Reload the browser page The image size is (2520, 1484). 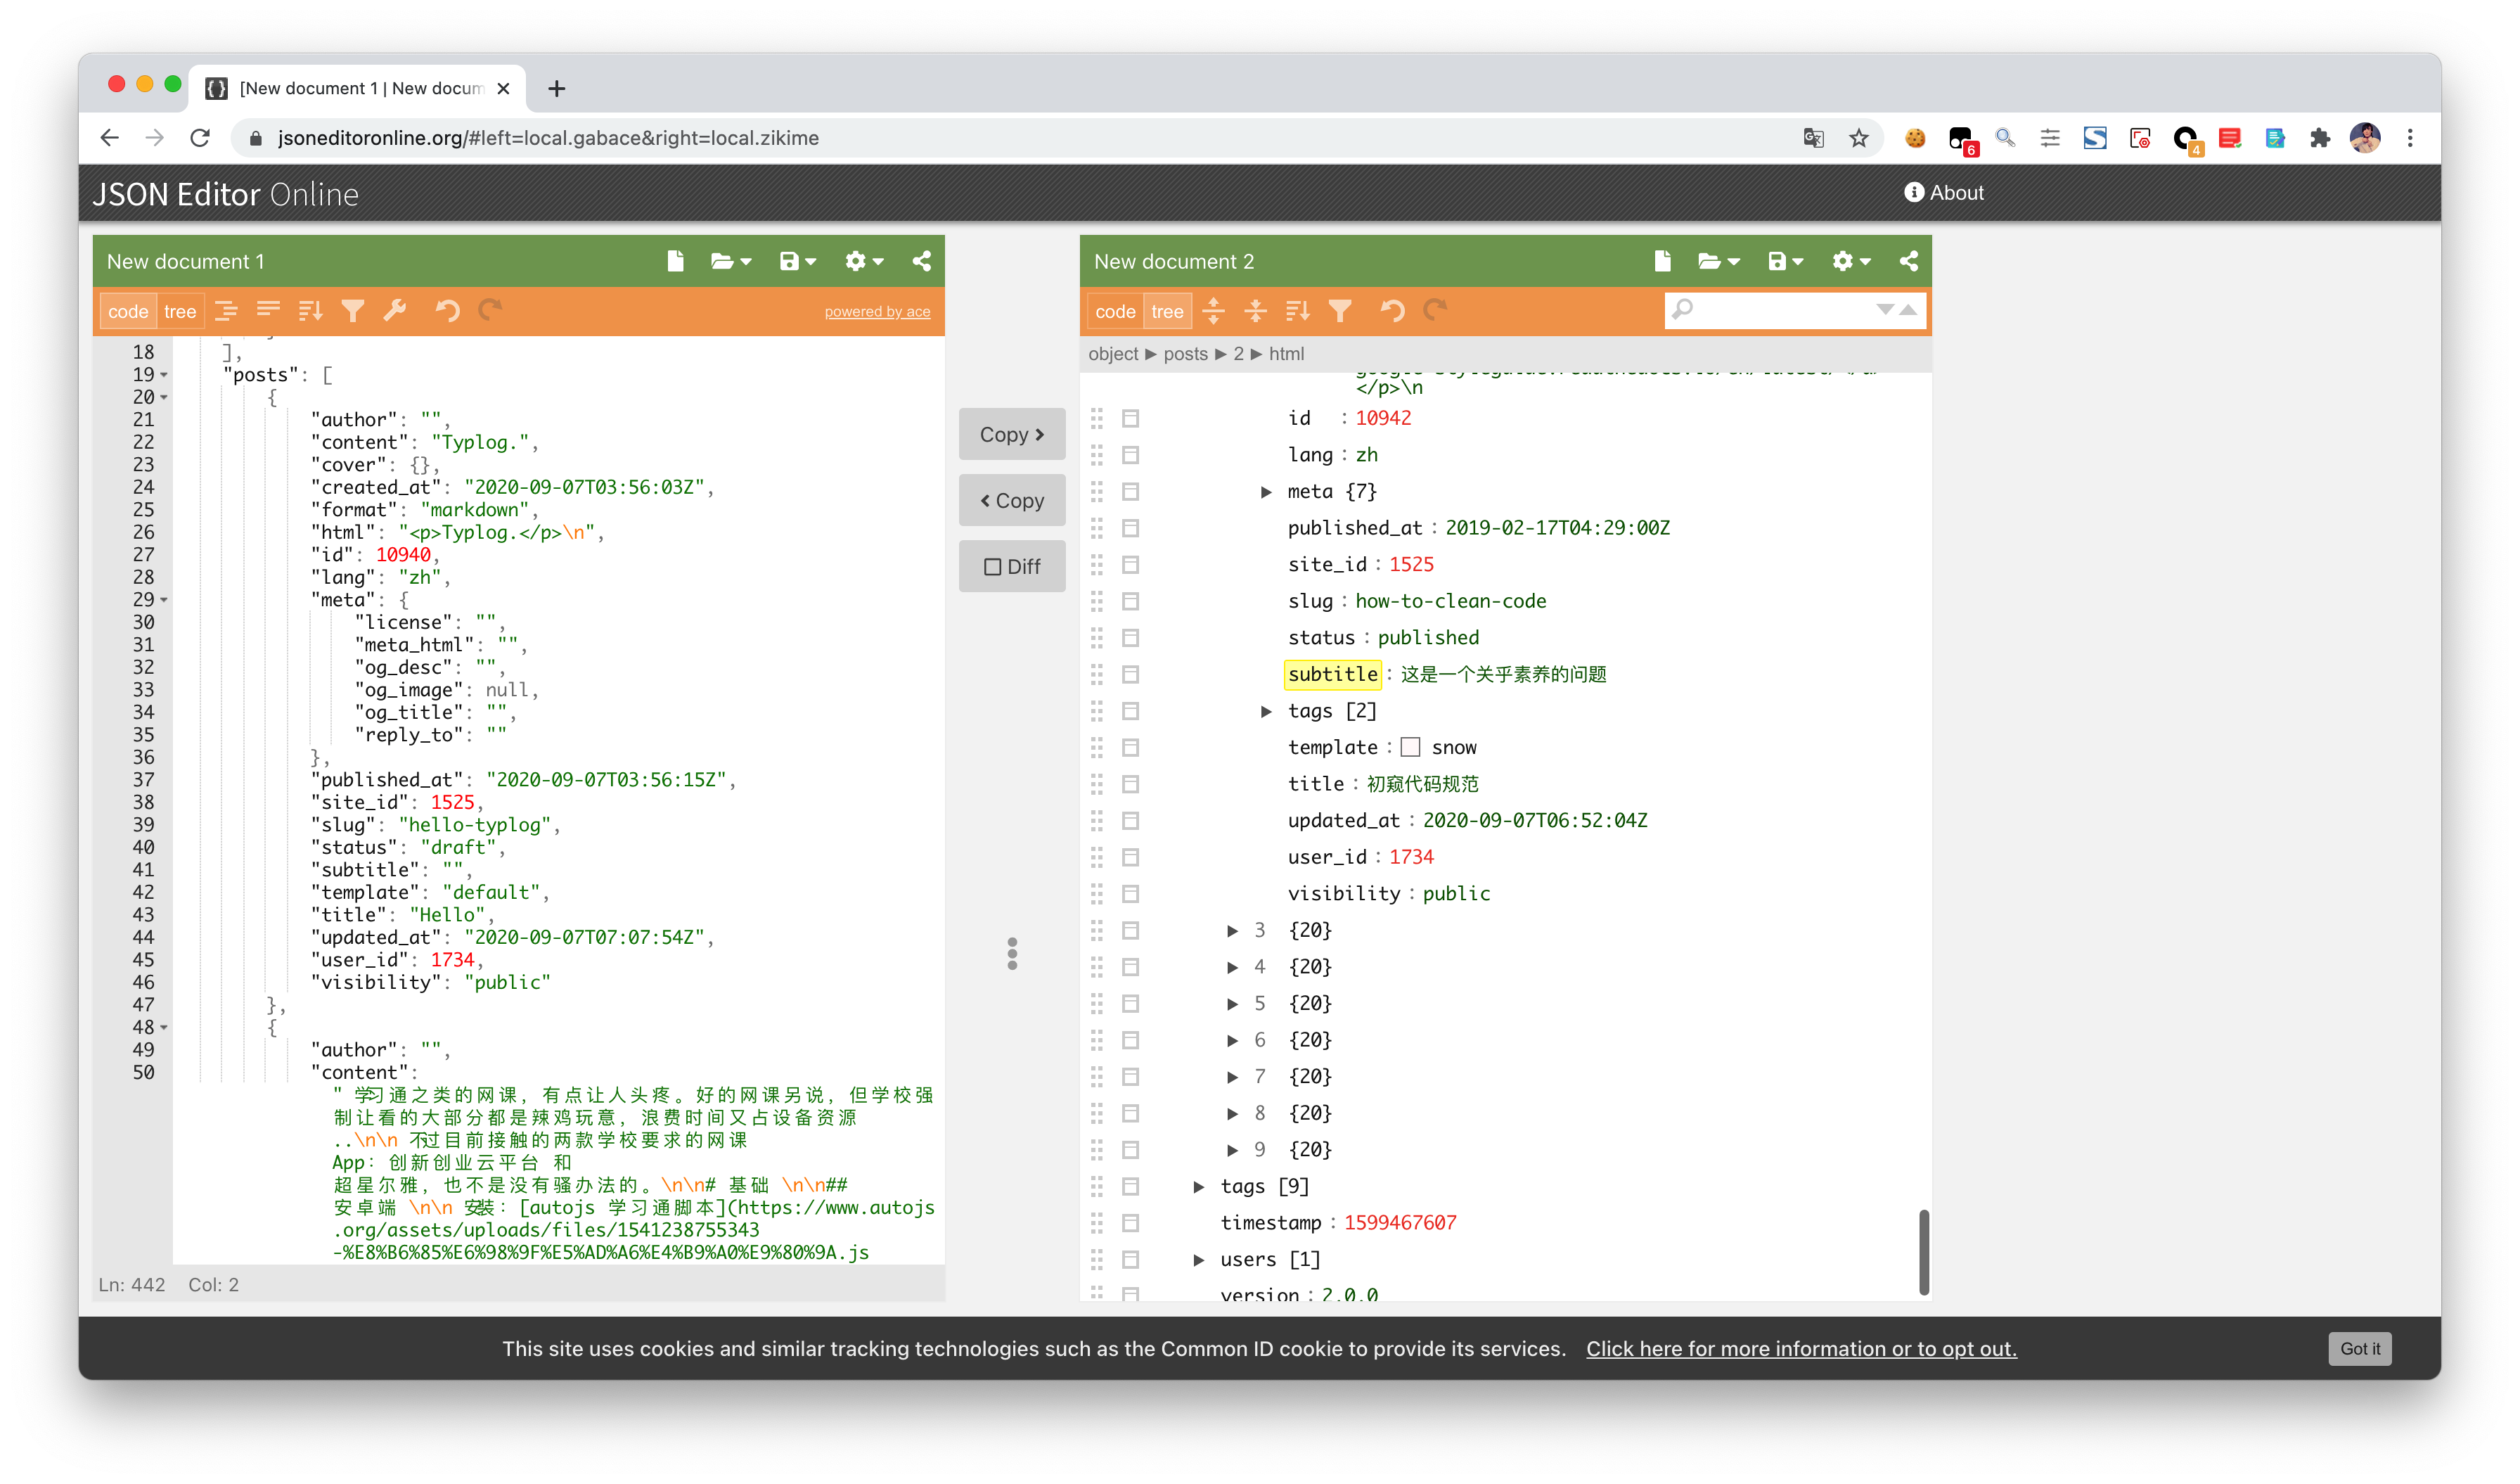[x=200, y=138]
